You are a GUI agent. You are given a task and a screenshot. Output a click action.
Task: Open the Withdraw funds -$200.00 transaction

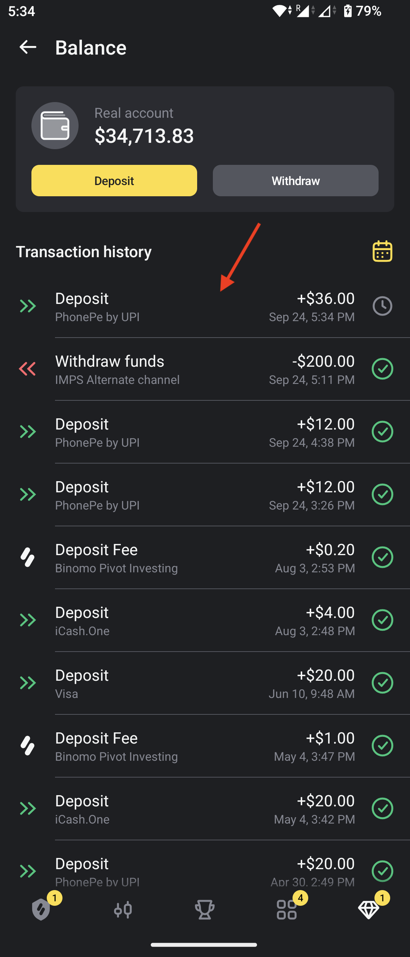[x=205, y=369]
